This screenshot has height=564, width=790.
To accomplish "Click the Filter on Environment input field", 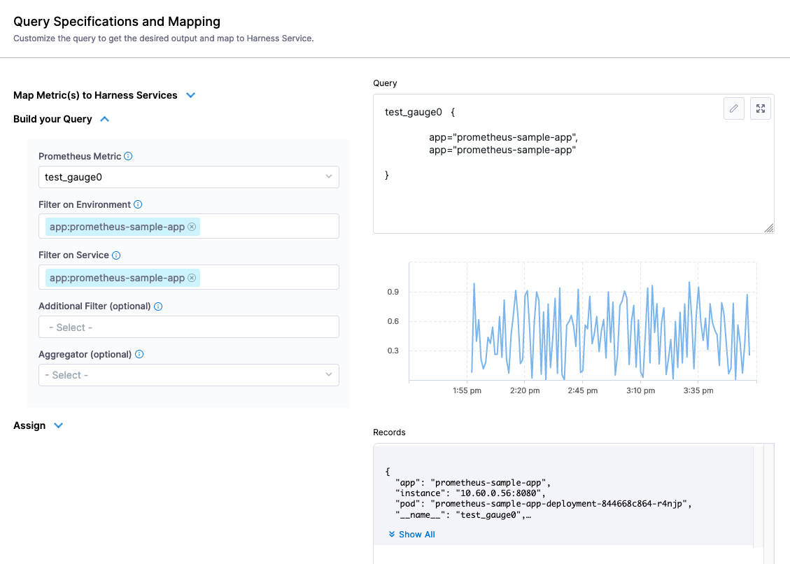I will 266,227.
